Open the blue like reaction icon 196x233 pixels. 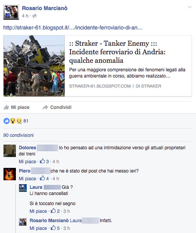coord(7,121)
